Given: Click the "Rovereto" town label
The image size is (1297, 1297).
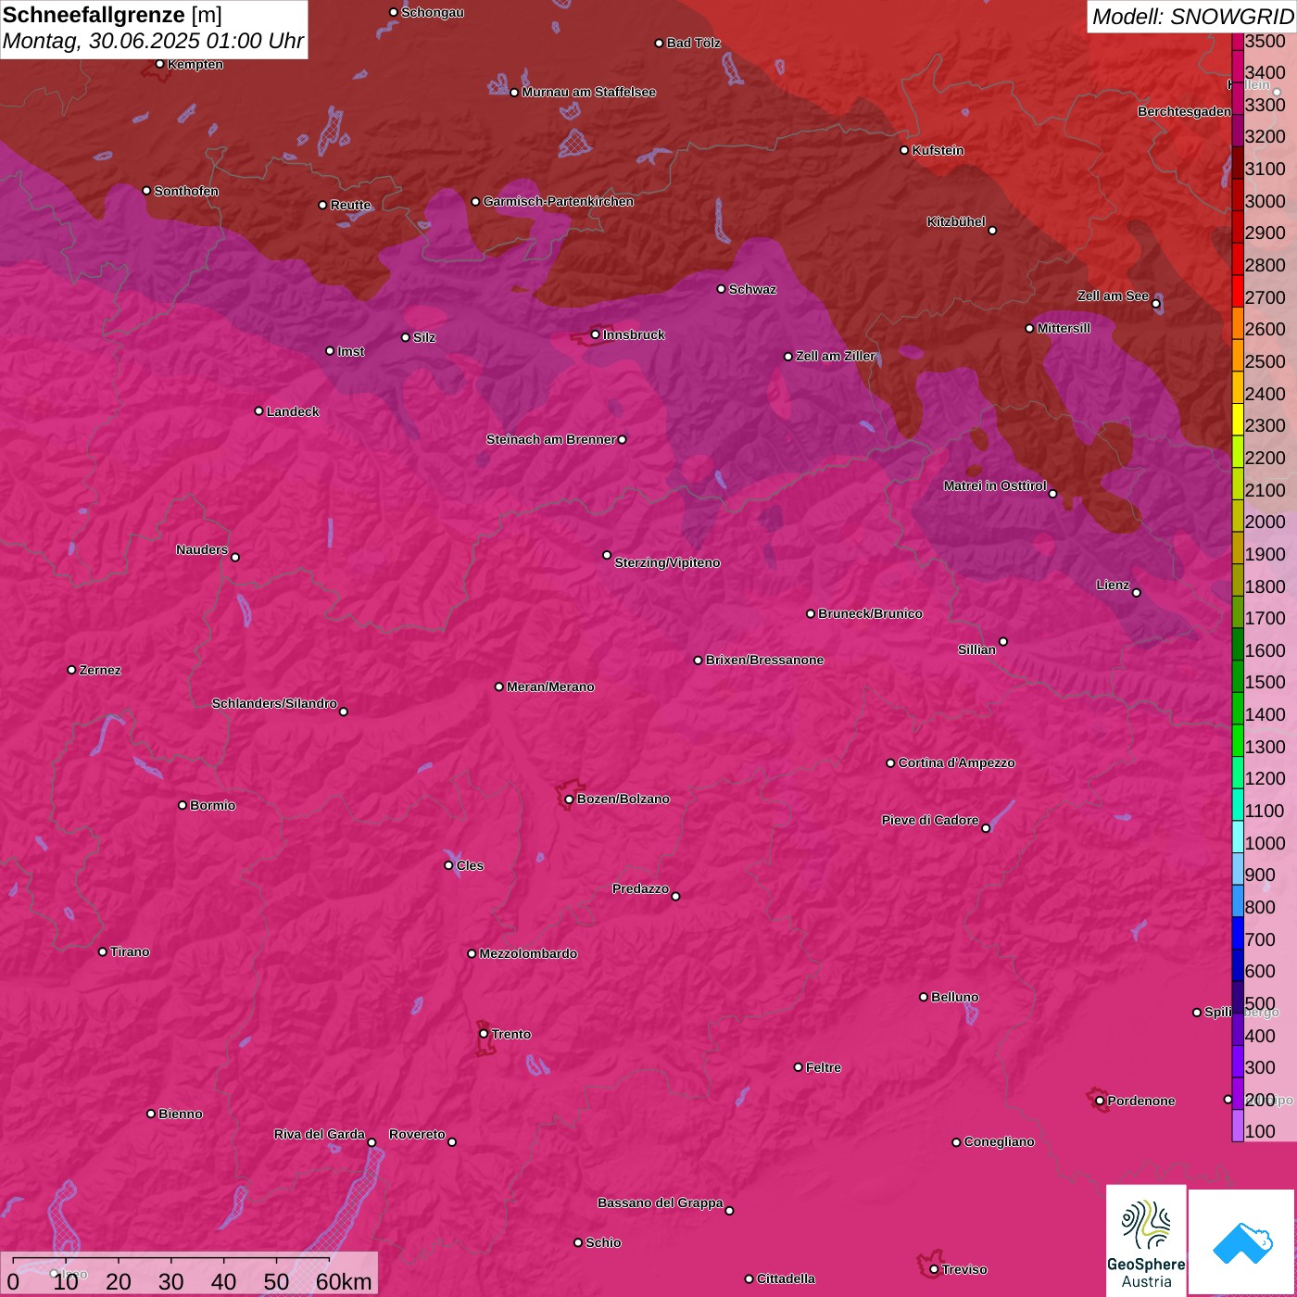Looking at the screenshot, I should pos(417,1134).
